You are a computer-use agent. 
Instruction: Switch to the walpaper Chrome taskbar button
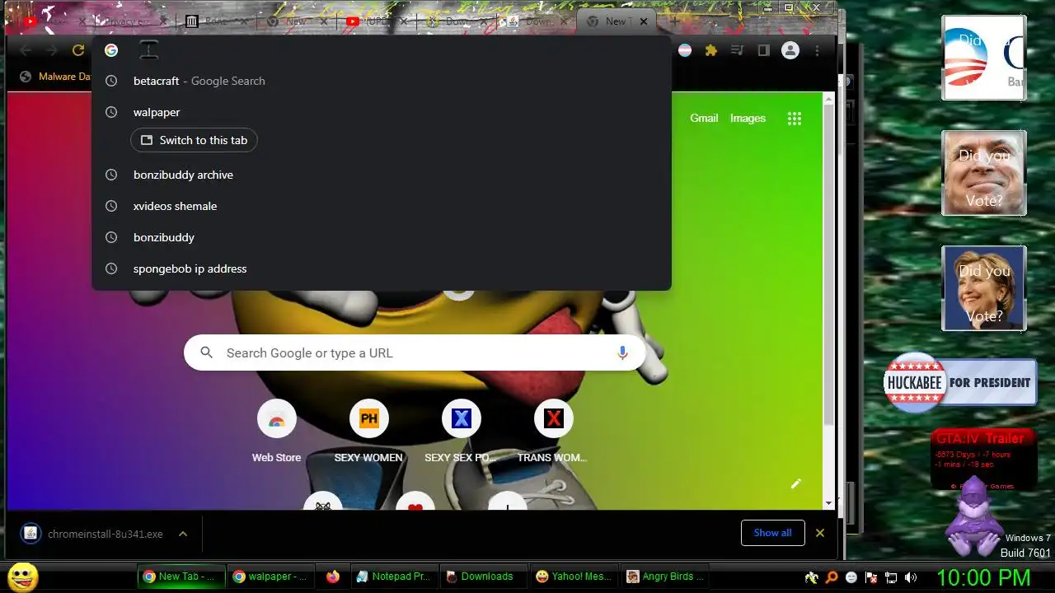(x=270, y=577)
